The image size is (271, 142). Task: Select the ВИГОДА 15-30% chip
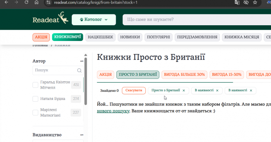tap(227, 75)
